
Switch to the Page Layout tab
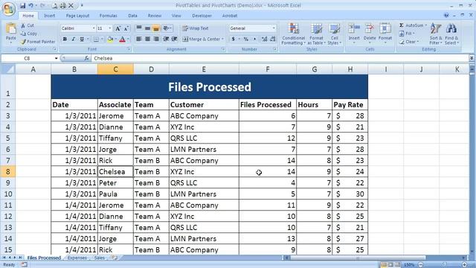77,16
